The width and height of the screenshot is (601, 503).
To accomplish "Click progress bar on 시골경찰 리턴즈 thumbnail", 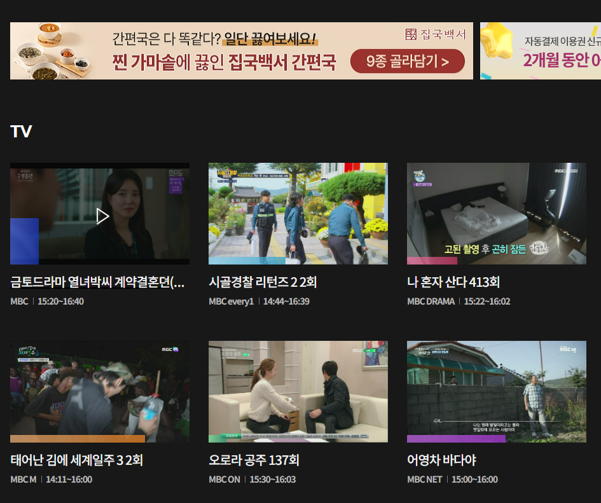I will (x=247, y=261).
